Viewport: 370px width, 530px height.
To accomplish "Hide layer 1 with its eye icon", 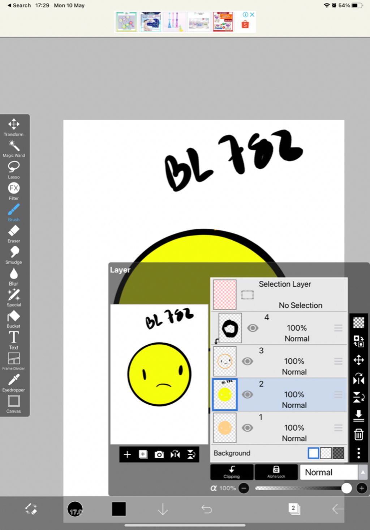I will [248, 428].
